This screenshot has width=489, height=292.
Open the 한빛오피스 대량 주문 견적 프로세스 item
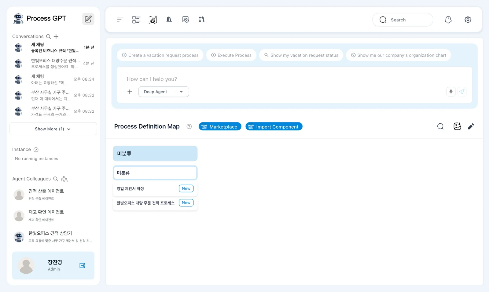pos(155,203)
